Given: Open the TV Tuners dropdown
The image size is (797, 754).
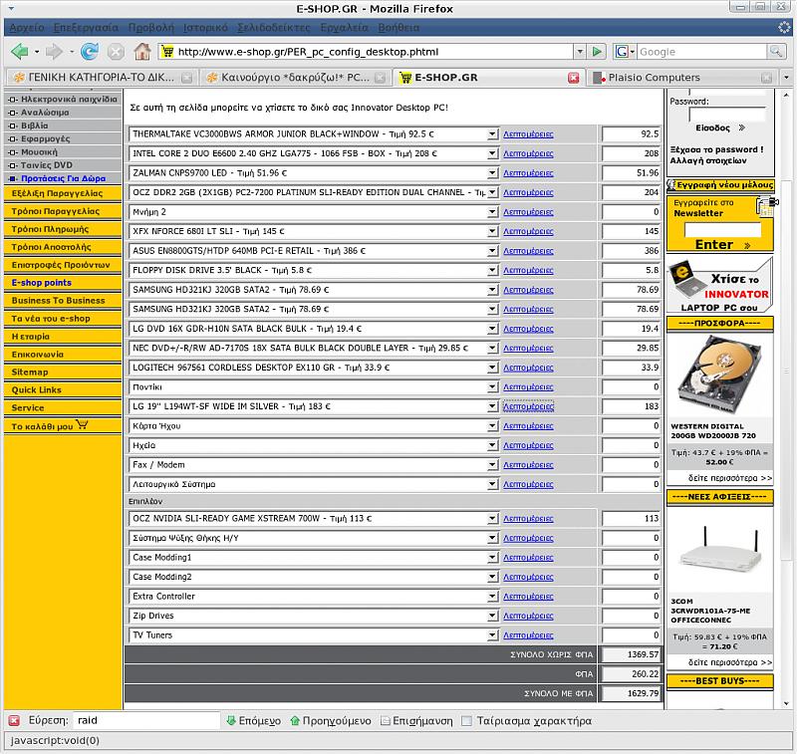Looking at the screenshot, I should 491,635.
